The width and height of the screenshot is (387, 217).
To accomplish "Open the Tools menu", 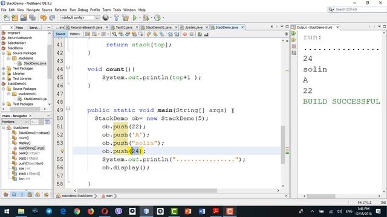I will coord(117,10).
